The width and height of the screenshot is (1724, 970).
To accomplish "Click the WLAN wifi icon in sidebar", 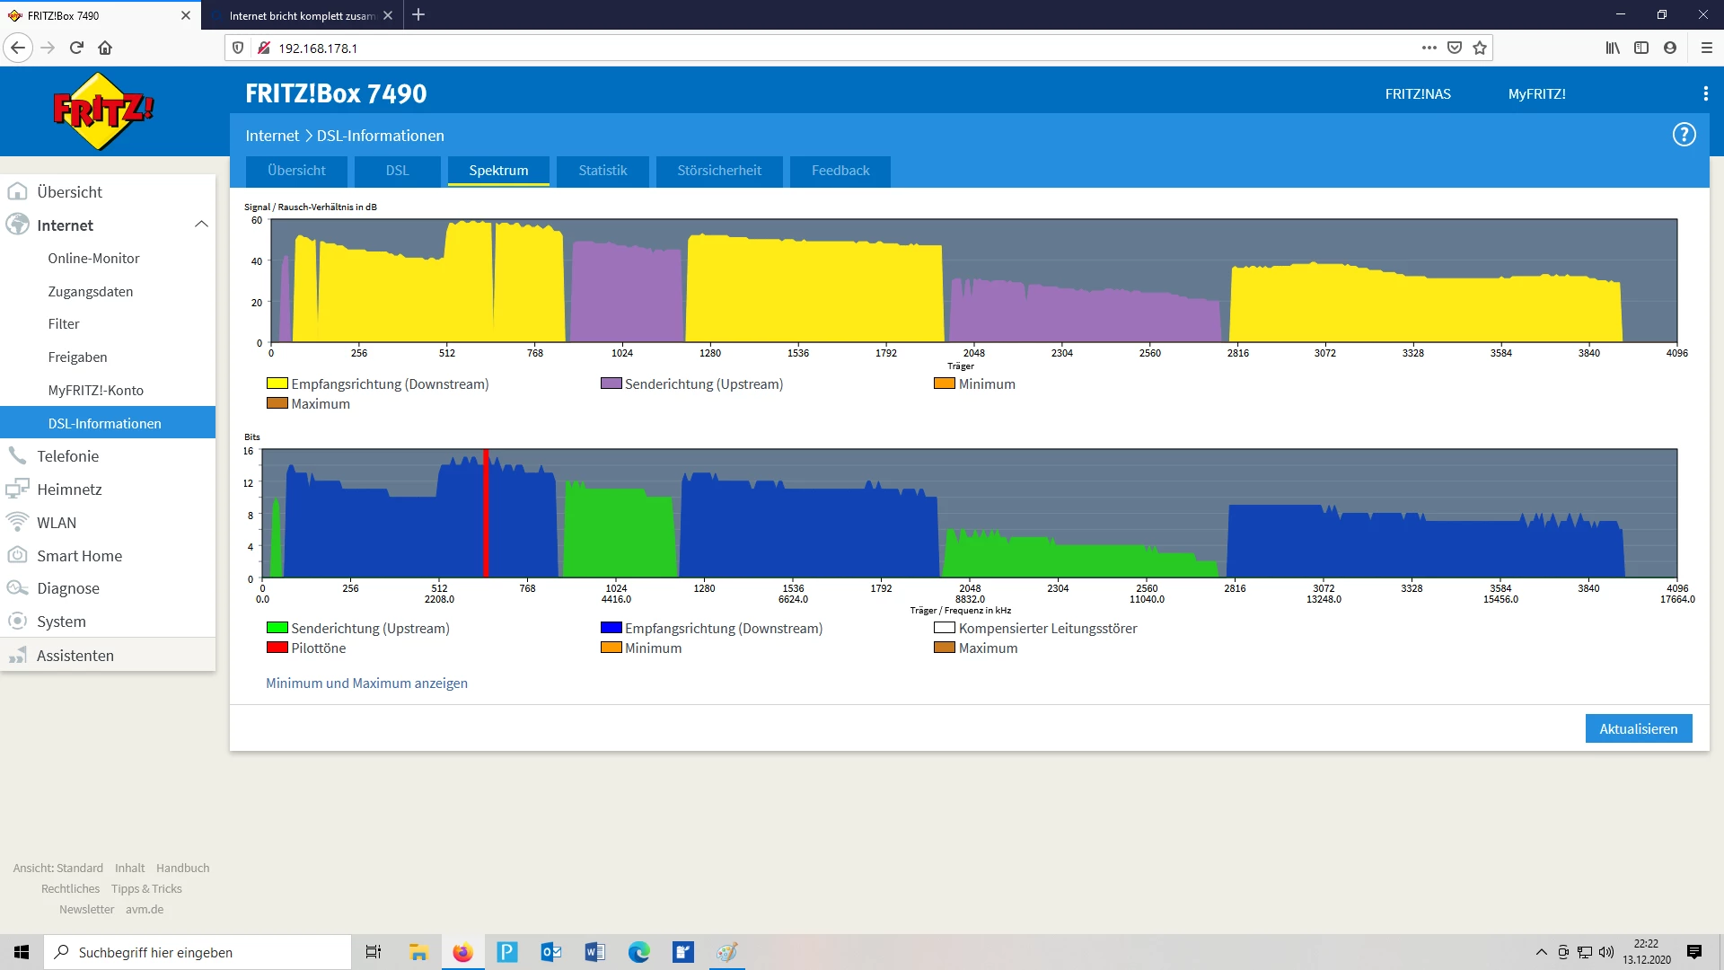I will 17,522.
